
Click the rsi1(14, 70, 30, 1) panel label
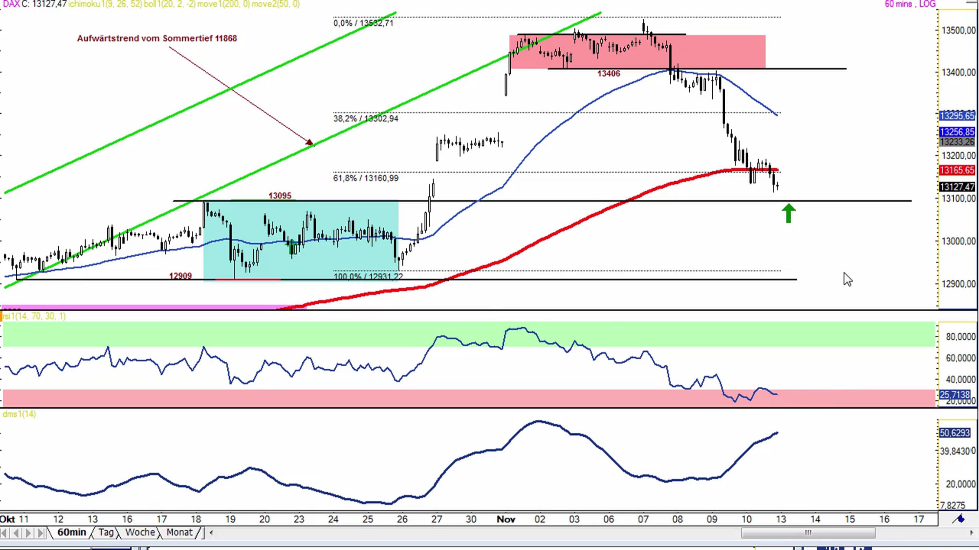(x=34, y=316)
